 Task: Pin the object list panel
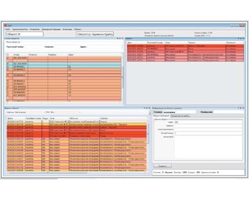[120, 38]
